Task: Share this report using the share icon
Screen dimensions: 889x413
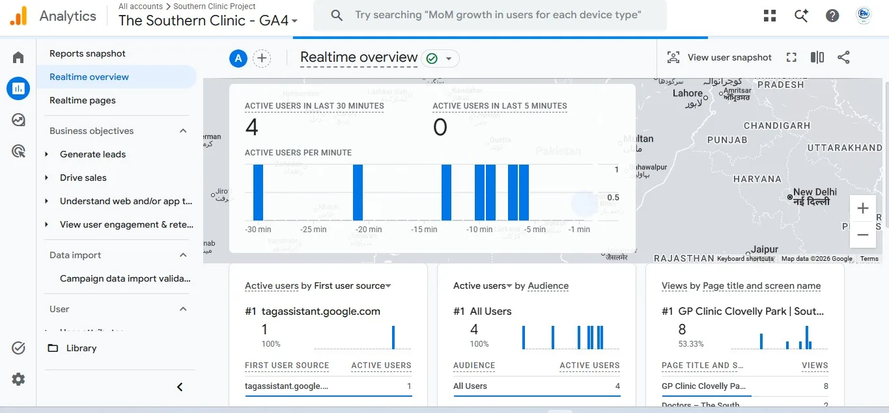Action: point(843,57)
